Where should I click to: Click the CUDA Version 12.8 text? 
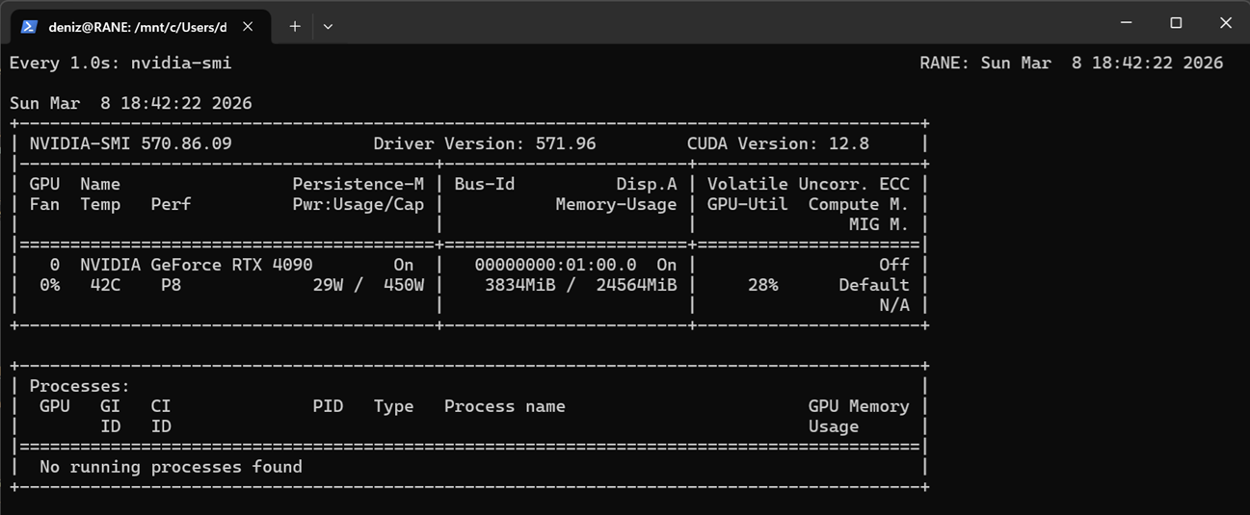[x=777, y=143]
